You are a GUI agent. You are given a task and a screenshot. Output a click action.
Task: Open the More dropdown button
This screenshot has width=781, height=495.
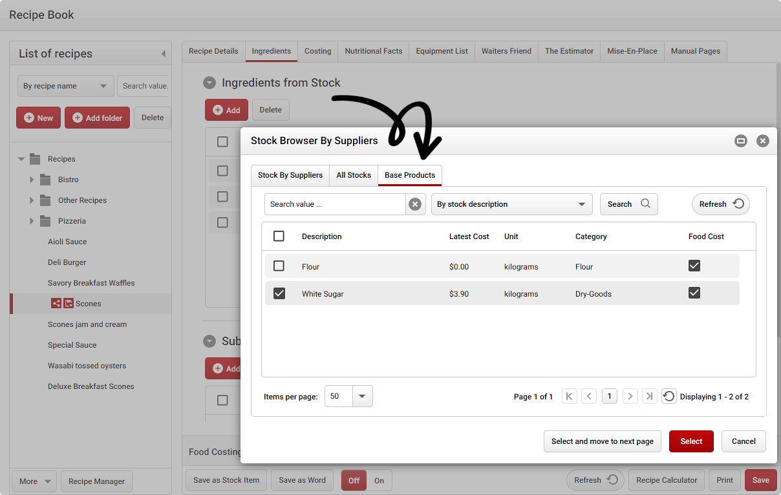pos(34,481)
